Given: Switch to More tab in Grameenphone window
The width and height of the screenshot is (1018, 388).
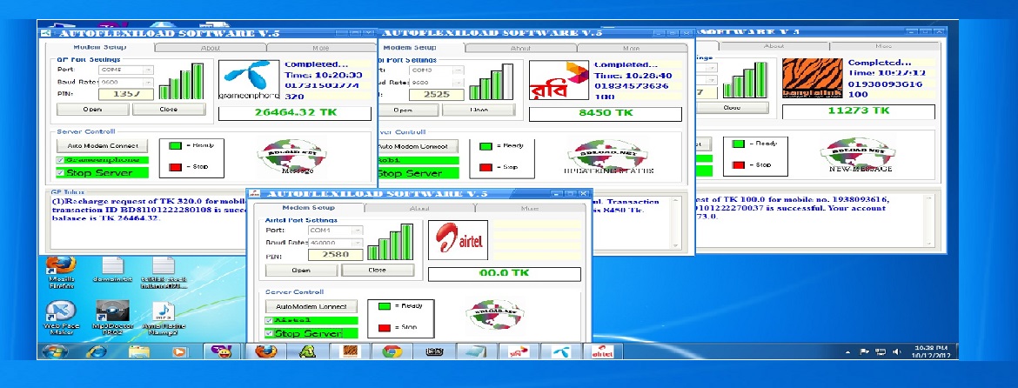Looking at the screenshot, I should pos(321,47).
